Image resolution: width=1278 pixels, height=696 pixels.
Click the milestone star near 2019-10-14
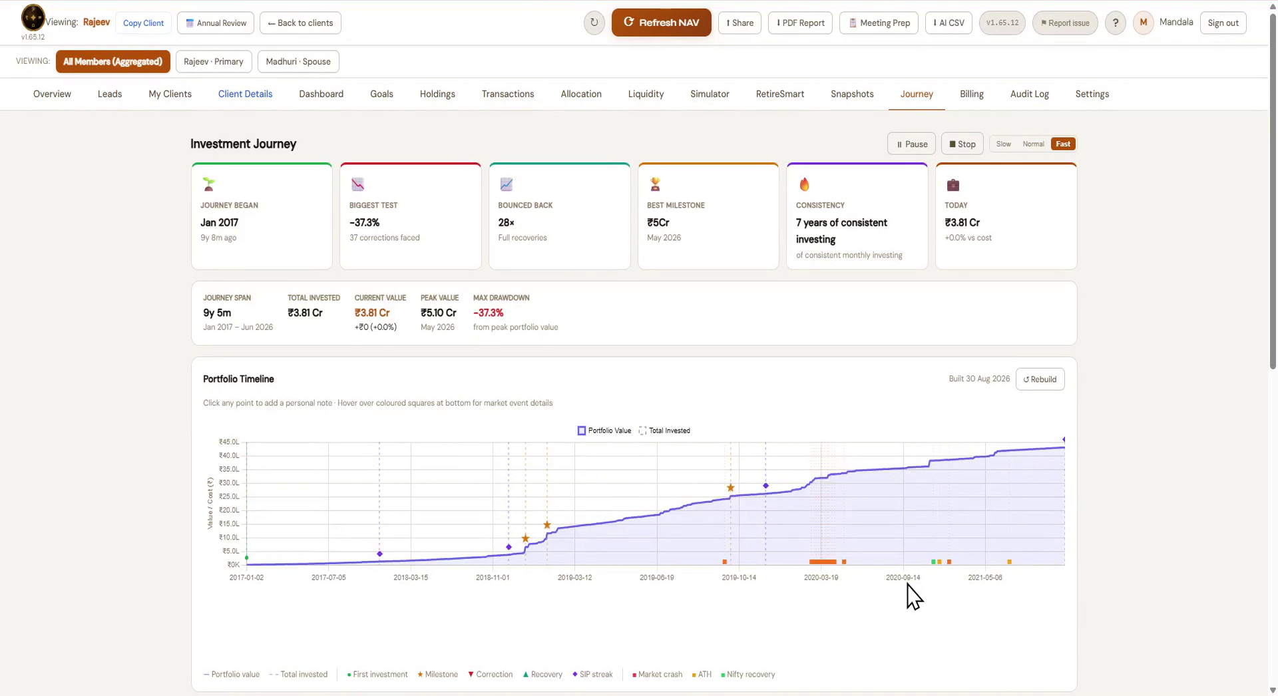pyautogui.click(x=731, y=488)
